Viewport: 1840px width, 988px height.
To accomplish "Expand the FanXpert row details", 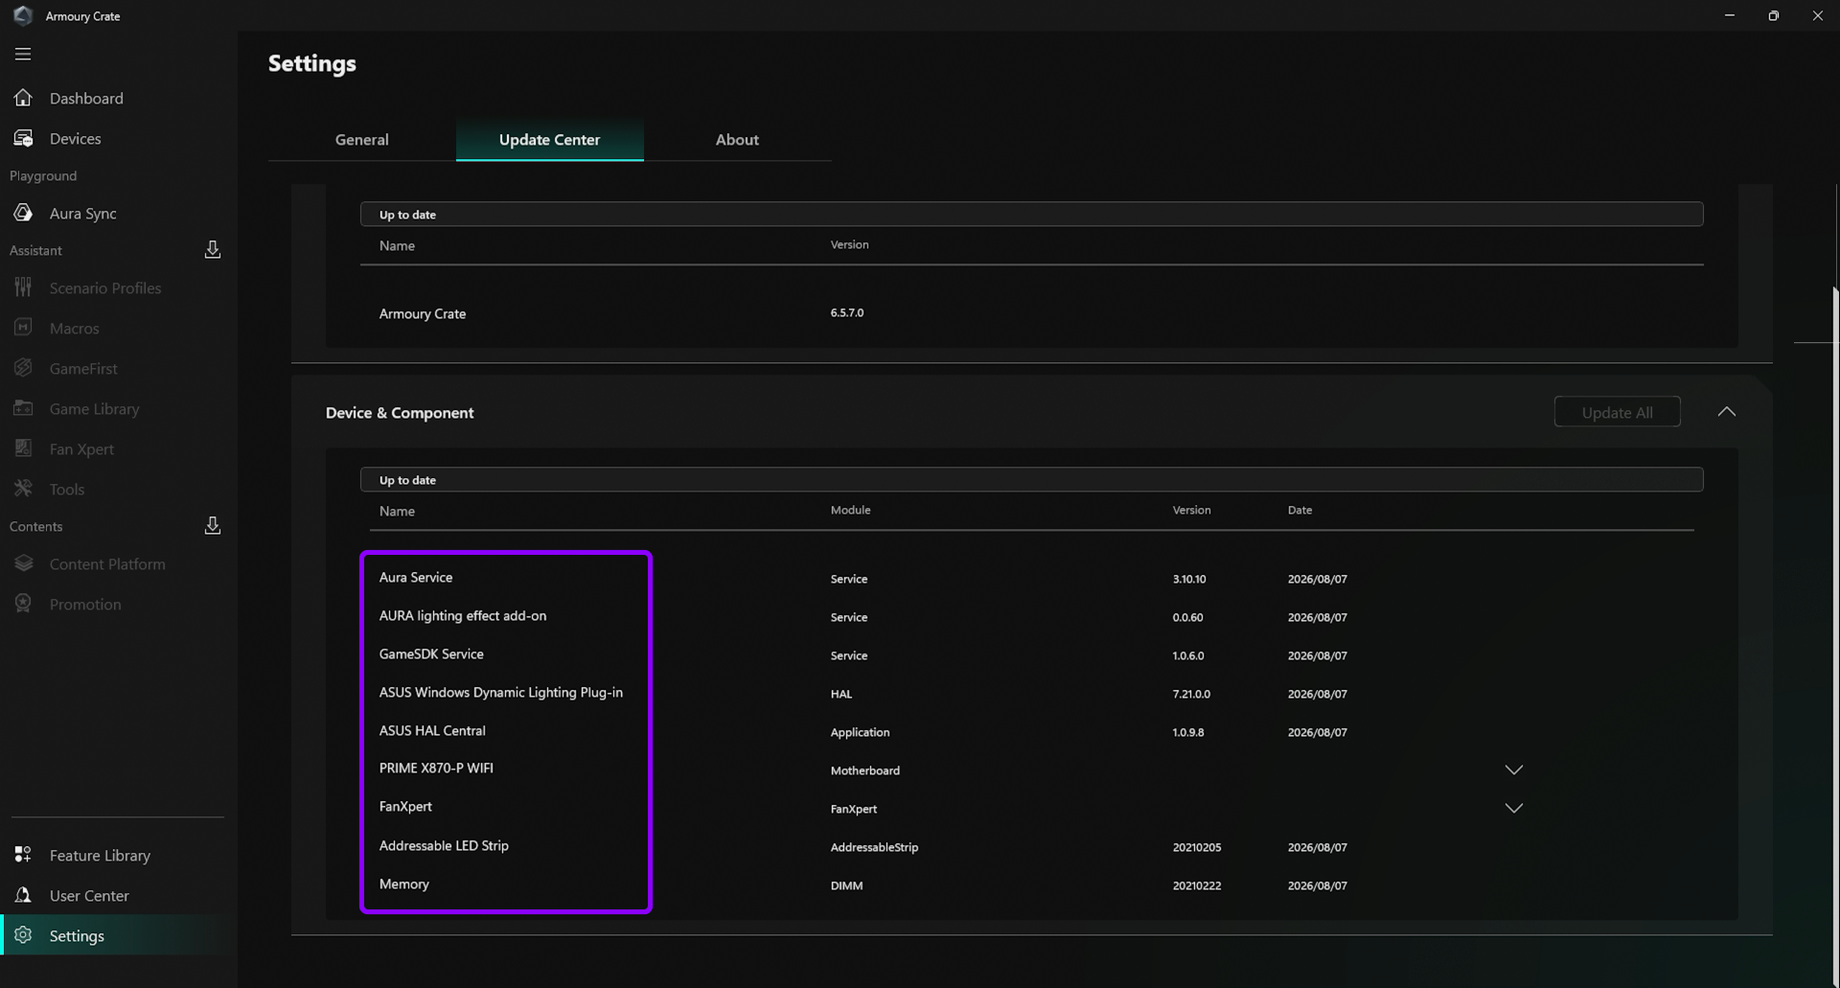I will 1513,809.
